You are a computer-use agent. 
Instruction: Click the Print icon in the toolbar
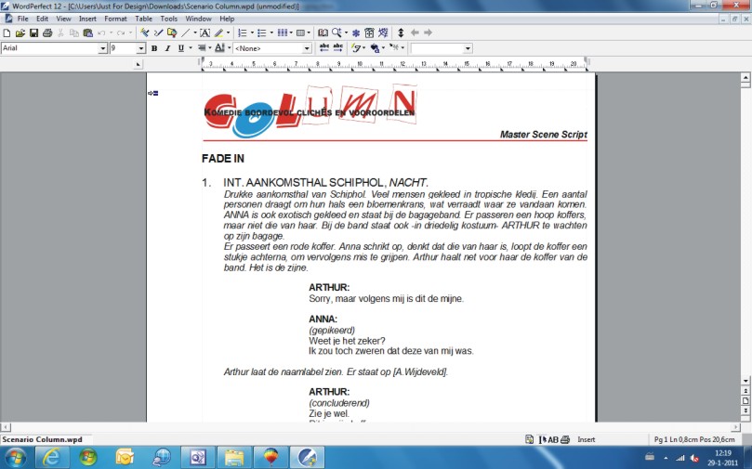46,33
